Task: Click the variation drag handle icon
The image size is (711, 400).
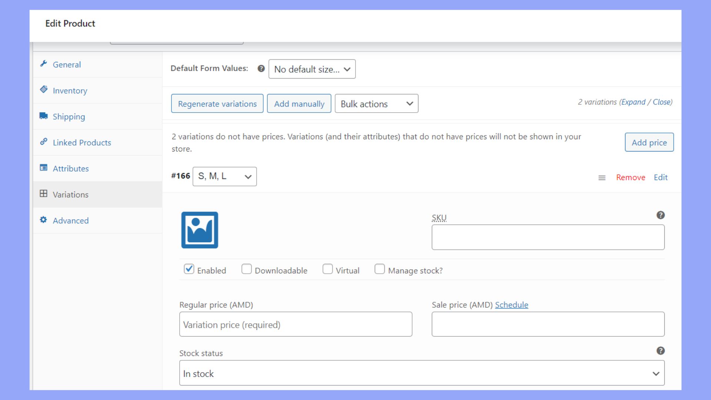Action: (602, 178)
